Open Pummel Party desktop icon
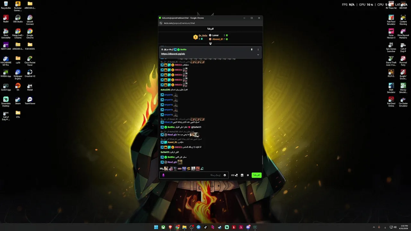This screenshot has width=411, height=231. [x=403, y=61]
